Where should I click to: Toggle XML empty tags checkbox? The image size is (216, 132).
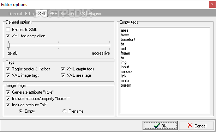63,69
